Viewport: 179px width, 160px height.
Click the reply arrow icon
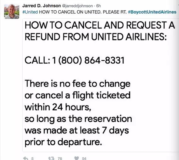[26, 159]
